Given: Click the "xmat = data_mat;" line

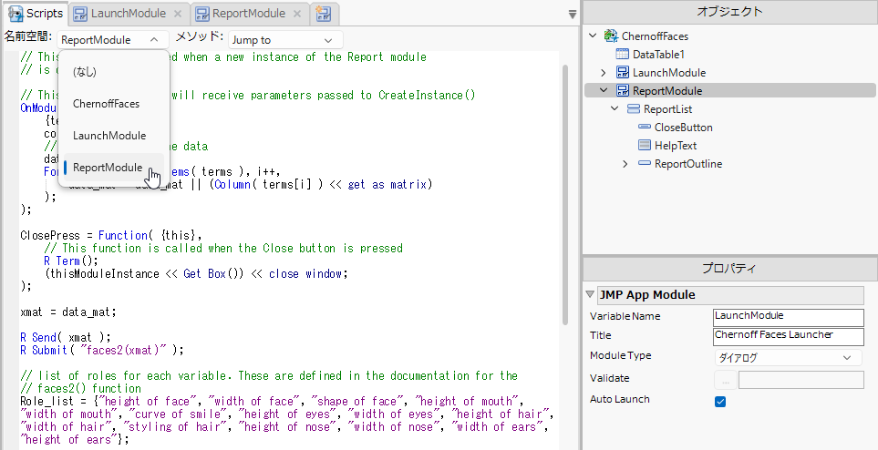Looking at the screenshot, I should 68,312.
